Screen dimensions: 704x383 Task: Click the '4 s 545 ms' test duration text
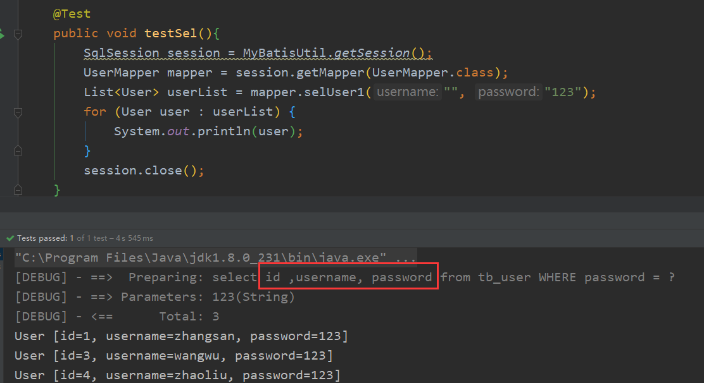pyautogui.click(x=134, y=238)
